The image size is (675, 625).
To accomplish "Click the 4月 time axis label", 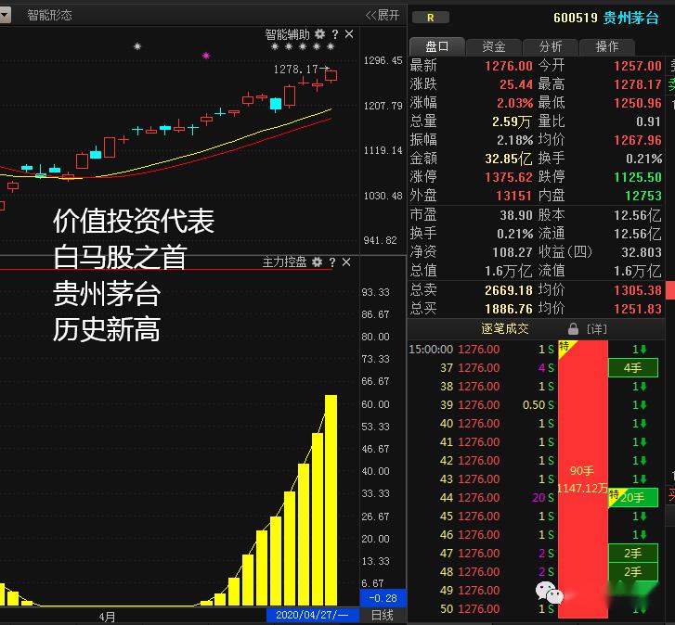I will pos(107,617).
